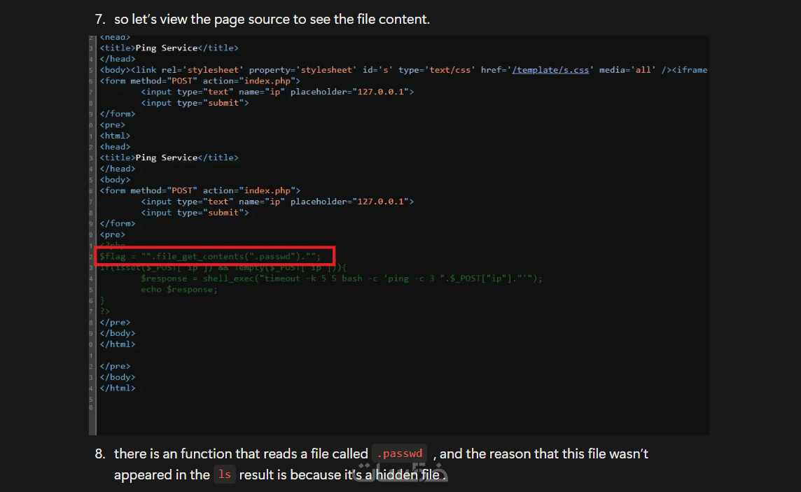Click the $flag file_get_contents code line
Screen dimensions: 801x492
(210, 256)
